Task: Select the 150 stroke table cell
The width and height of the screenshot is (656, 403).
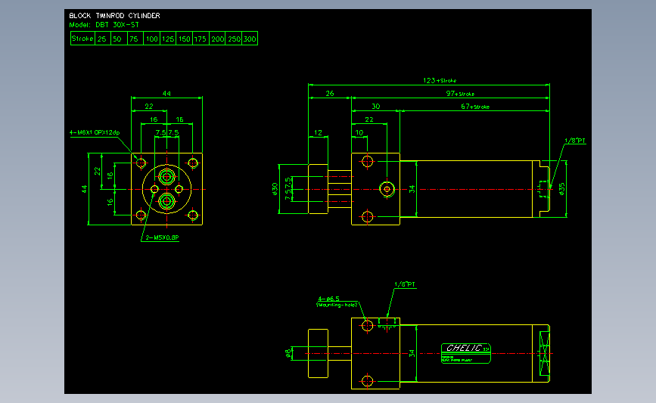Action: (184, 39)
